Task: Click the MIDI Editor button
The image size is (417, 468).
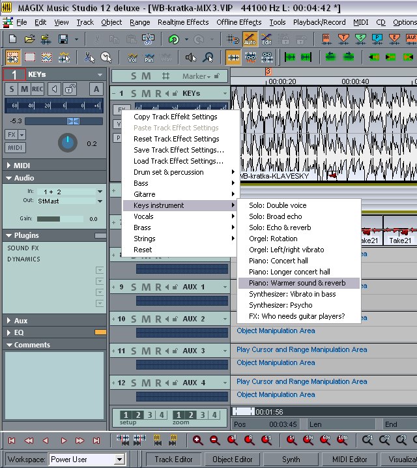Action: (349, 460)
